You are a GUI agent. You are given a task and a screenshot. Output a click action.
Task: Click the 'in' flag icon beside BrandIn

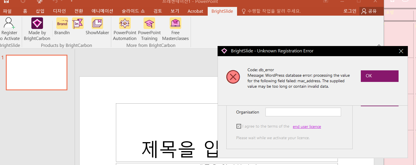coord(78,23)
